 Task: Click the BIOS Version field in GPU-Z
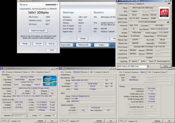click(147, 22)
